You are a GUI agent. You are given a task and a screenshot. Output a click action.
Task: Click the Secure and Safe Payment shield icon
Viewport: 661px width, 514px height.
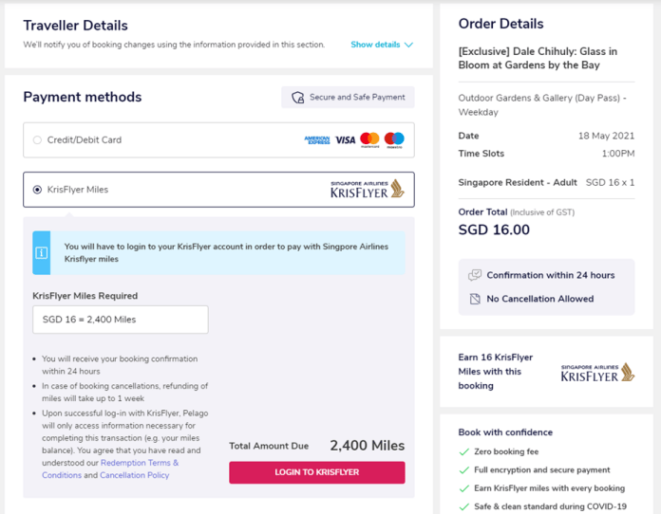[x=298, y=98]
